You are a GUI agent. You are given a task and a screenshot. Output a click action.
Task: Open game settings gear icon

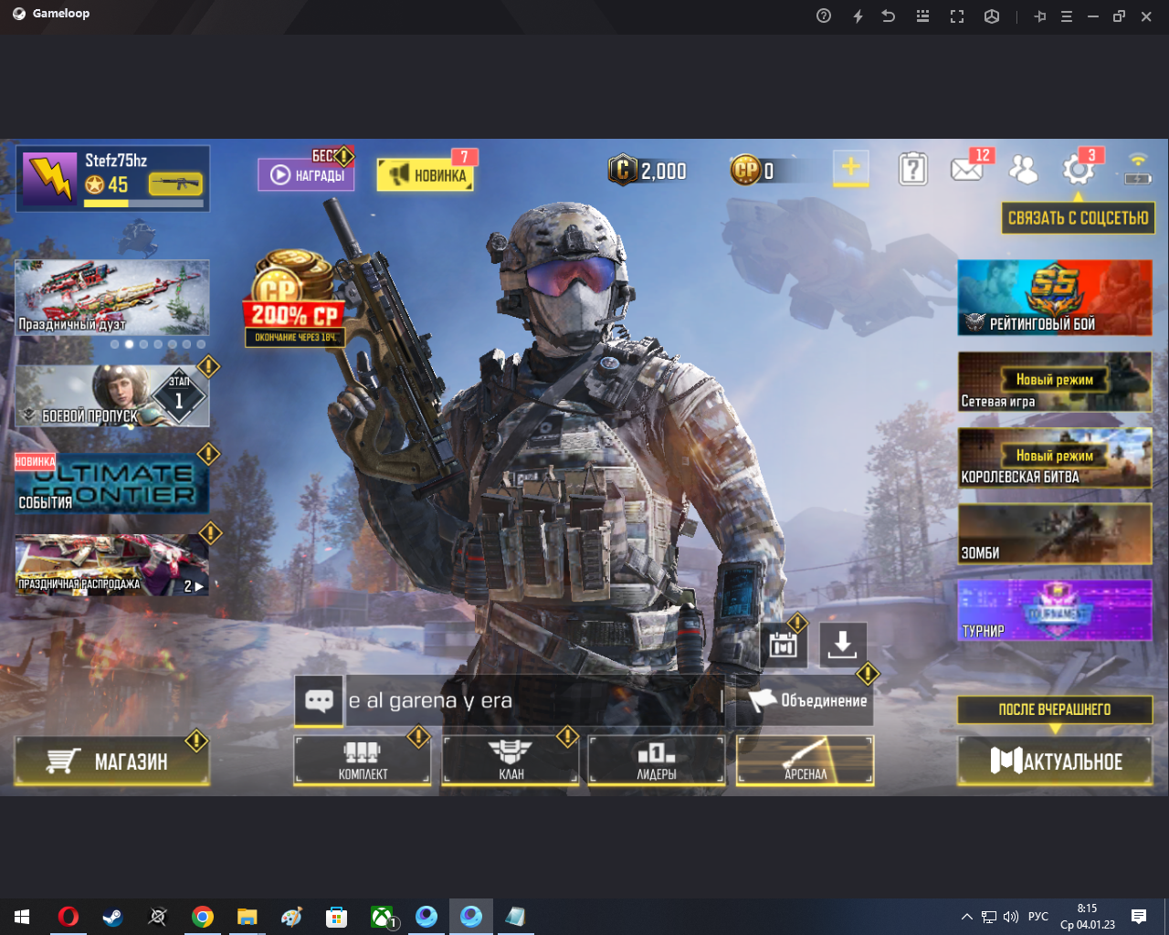pos(1078,169)
